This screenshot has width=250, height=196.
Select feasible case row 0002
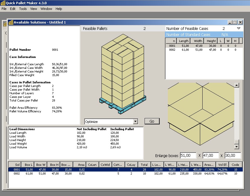pos(204,50)
